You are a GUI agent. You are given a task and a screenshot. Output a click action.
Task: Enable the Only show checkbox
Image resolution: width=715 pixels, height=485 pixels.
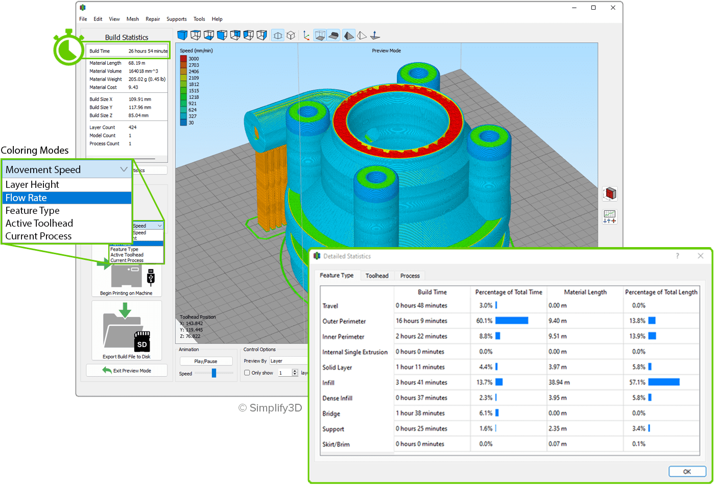[x=247, y=373]
